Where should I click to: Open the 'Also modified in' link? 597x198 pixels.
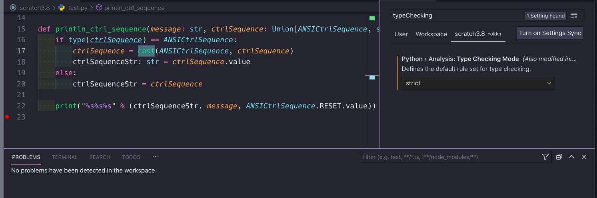point(550,59)
